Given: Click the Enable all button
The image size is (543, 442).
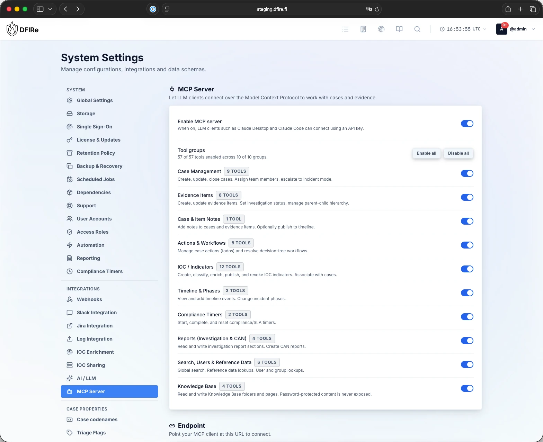Looking at the screenshot, I should (427, 153).
